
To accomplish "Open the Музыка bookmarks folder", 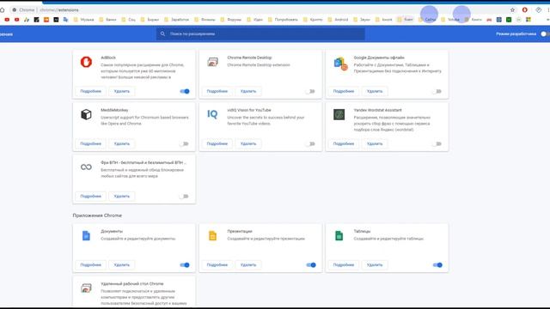I will click(x=84, y=20).
